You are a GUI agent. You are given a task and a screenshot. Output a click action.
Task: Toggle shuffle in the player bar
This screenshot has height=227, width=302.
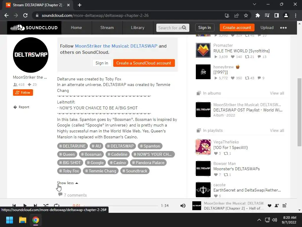46,206
